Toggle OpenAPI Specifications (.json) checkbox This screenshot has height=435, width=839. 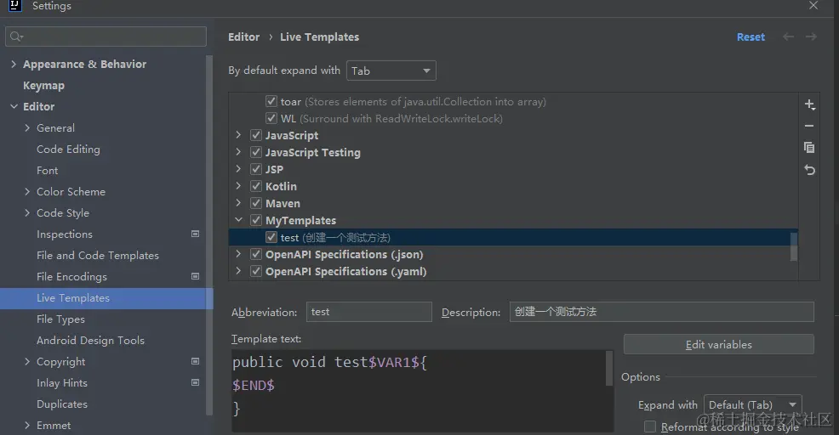[256, 254]
